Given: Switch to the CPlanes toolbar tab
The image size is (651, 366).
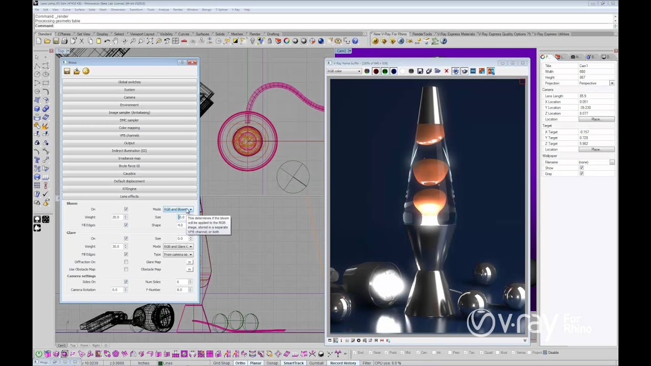Looking at the screenshot, I should [64, 34].
